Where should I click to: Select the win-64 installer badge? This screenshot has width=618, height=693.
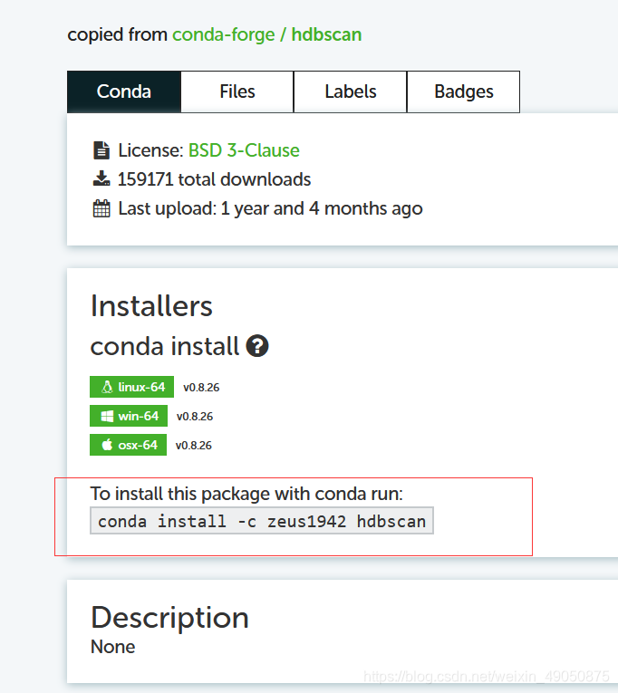(129, 416)
